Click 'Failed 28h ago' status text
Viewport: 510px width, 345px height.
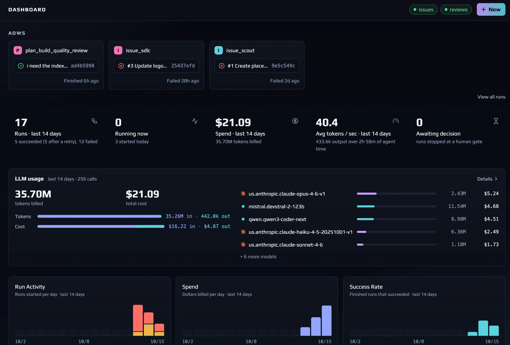183,81
